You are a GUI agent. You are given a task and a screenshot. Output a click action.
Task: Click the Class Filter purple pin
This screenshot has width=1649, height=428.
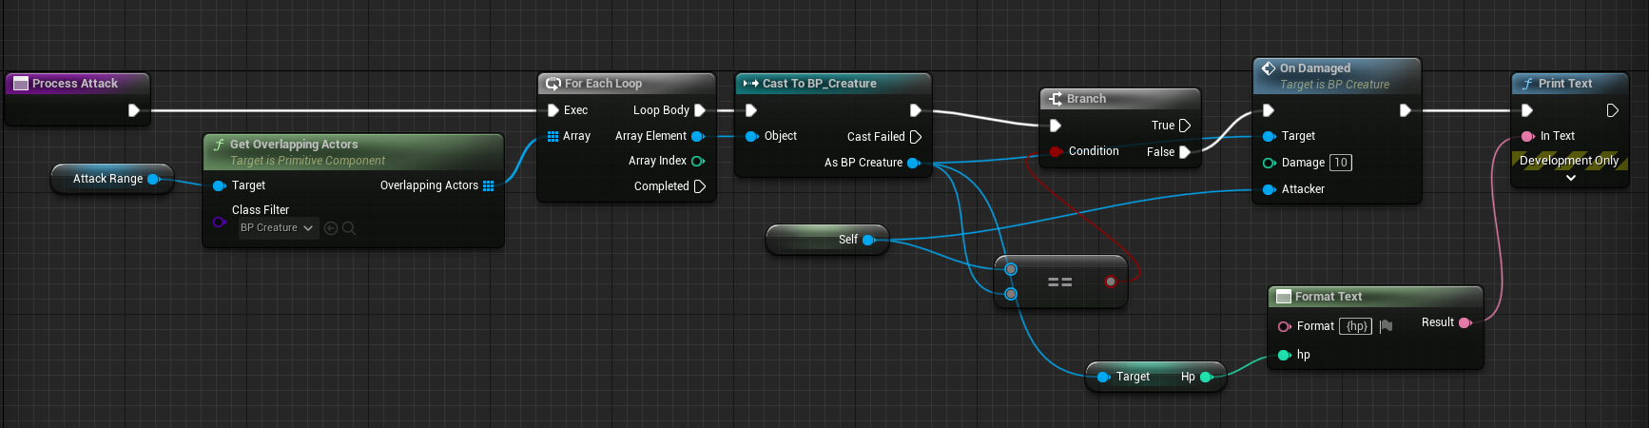[219, 223]
